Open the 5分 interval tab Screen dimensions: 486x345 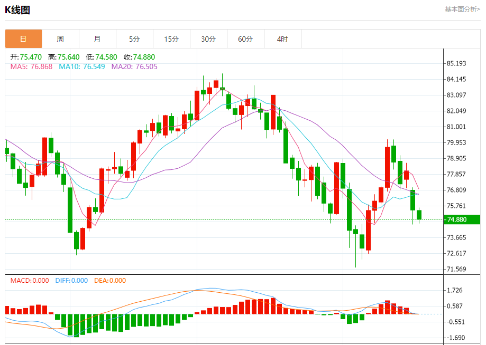coord(134,39)
